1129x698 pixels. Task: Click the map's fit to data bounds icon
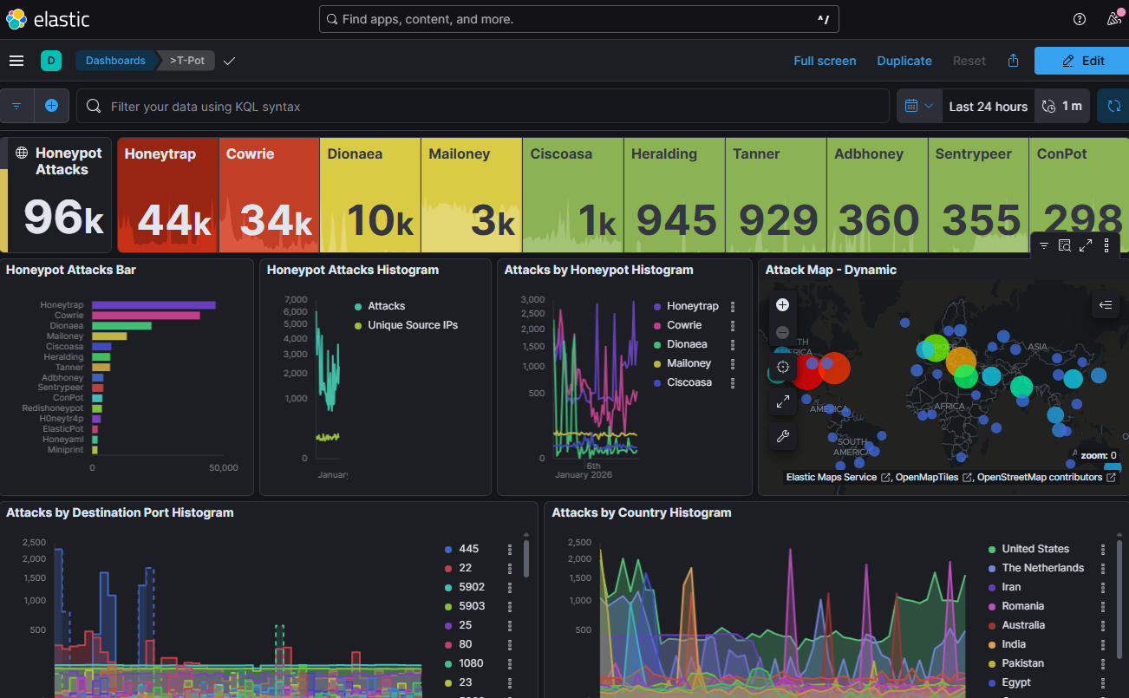[x=782, y=367]
